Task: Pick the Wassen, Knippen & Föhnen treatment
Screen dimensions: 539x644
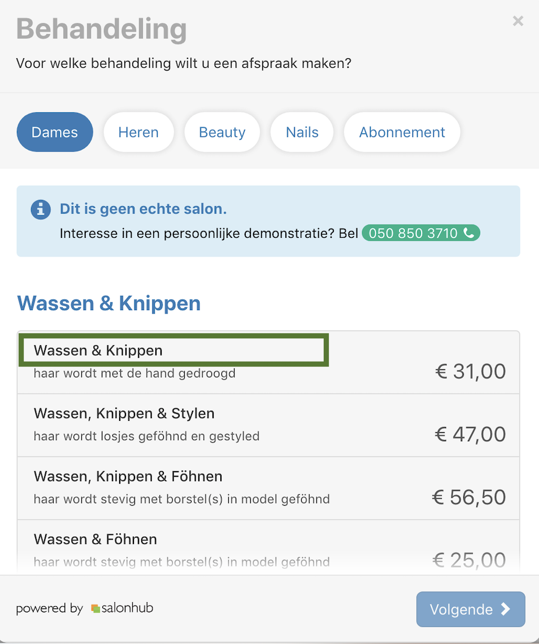Action: tap(268, 488)
